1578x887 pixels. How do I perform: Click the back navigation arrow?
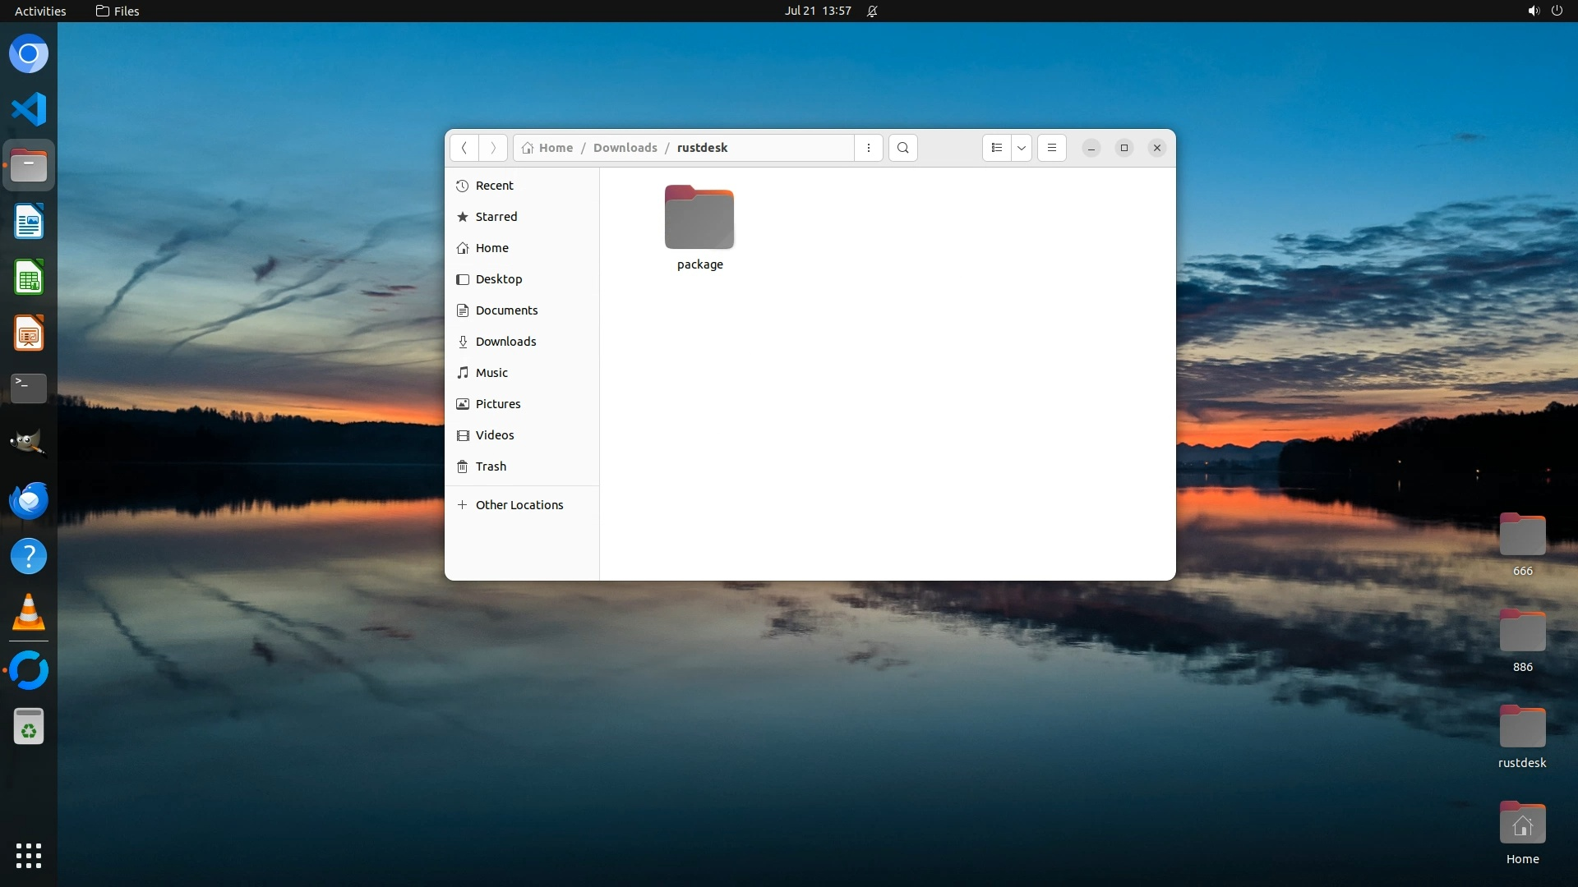464,148
